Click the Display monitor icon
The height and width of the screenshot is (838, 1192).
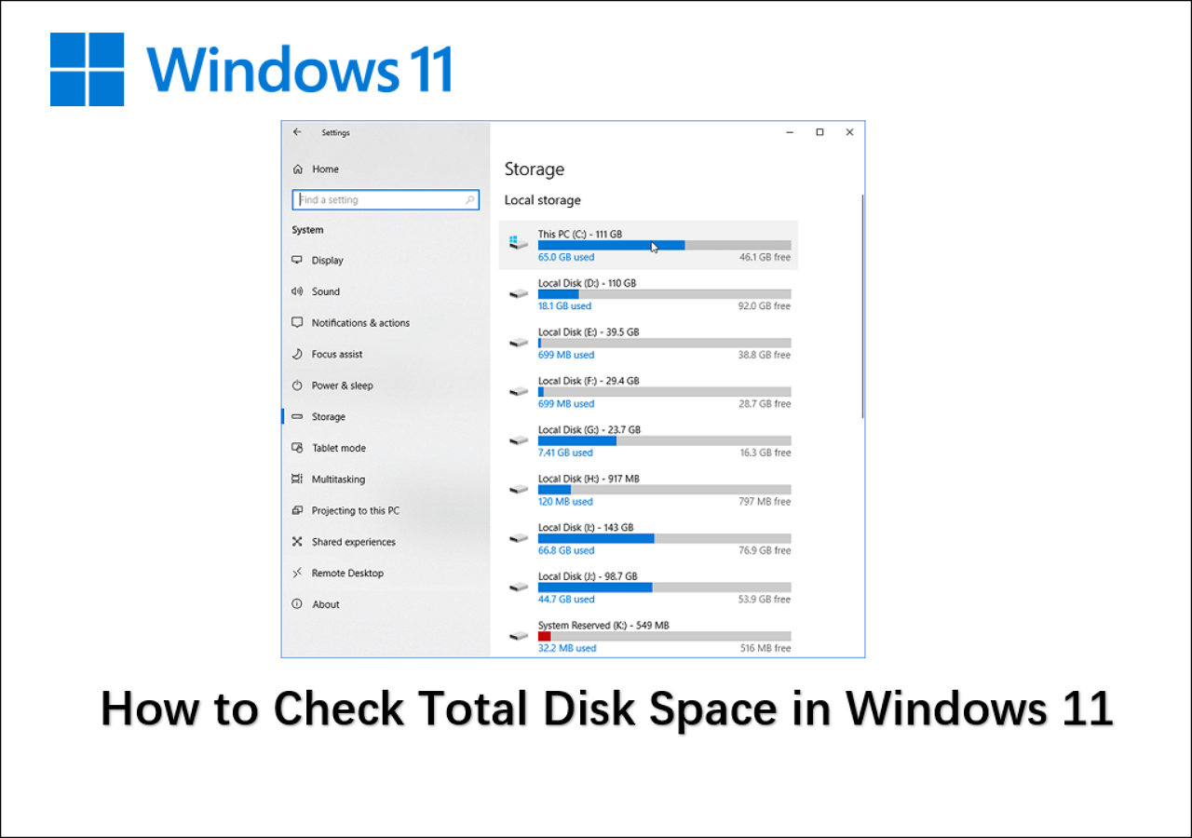pyautogui.click(x=297, y=261)
